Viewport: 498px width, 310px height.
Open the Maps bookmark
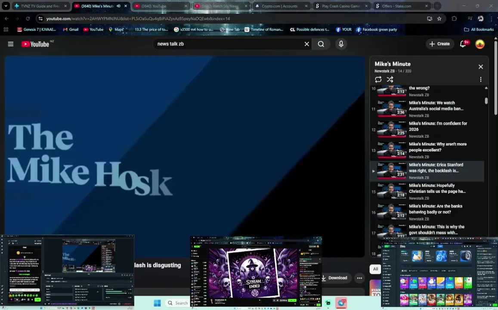116,30
